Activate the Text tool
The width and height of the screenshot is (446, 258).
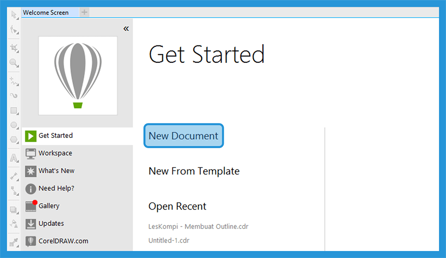14,158
